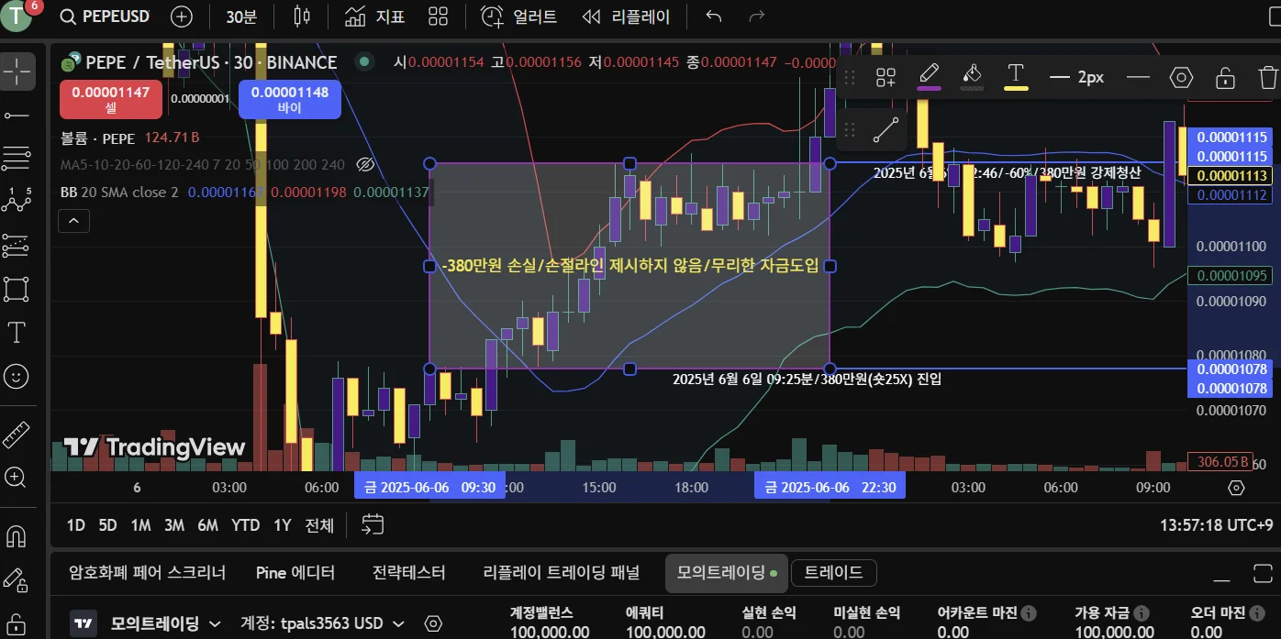1281x639 pixels.
Task: Start 리플레이 bar replay mode
Action: pyautogui.click(x=628, y=17)
